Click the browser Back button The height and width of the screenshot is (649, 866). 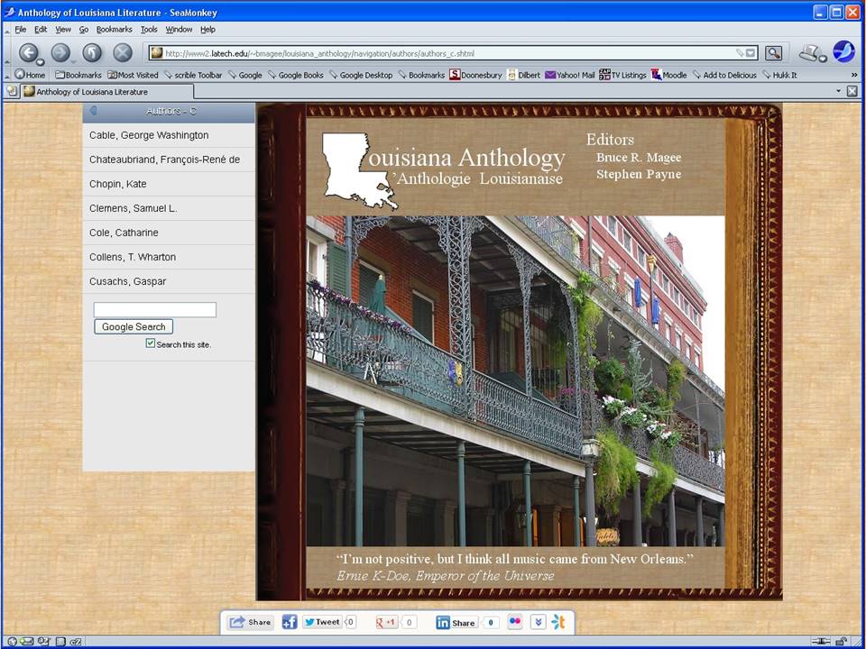(x=29, y=53)
